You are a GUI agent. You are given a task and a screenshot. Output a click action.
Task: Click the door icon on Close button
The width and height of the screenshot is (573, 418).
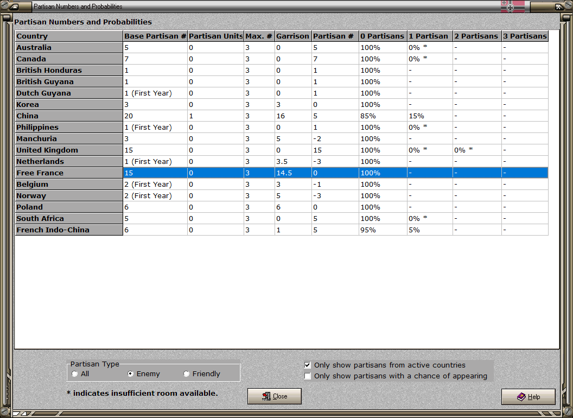(266, 396)
